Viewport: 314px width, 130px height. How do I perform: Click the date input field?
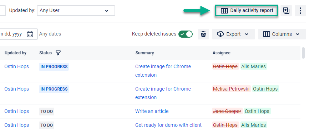click(x=19, y=34)
